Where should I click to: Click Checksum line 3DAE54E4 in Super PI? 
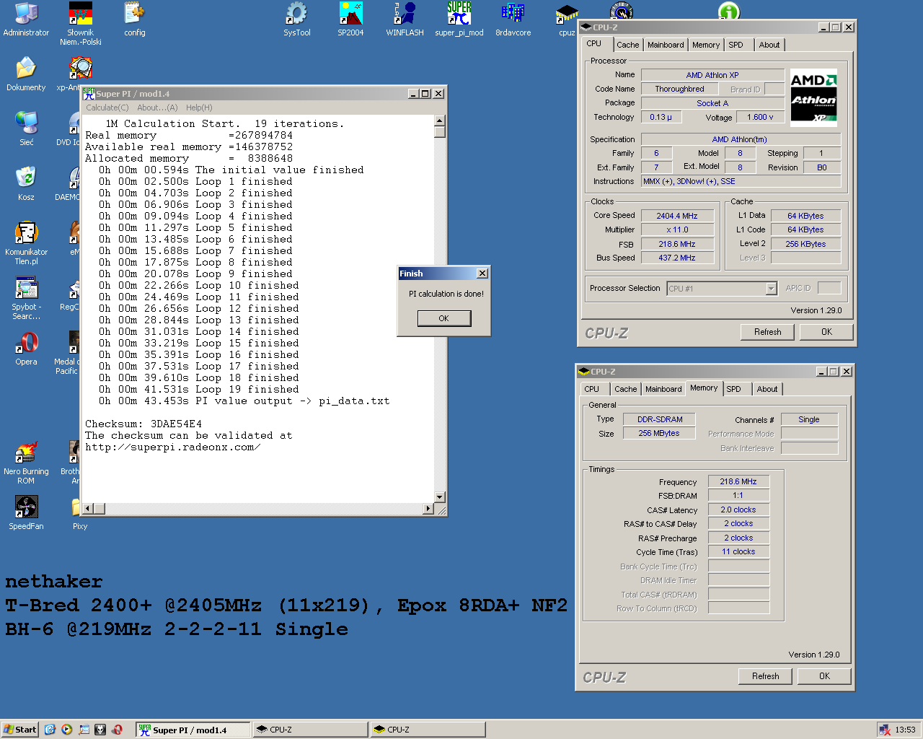pos(143,424)
